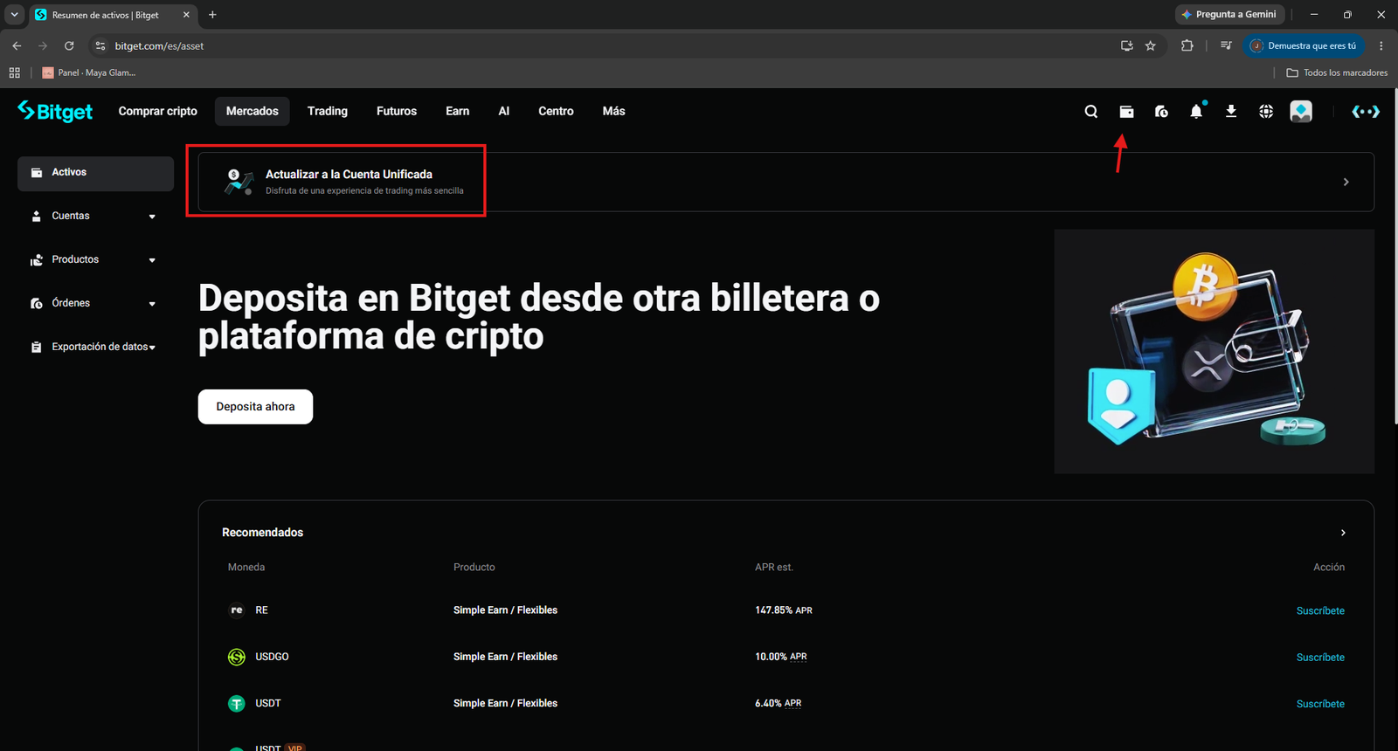This screenshot has height=751, width=1398.
Task: Open the unified account banner chevron
Action: [x=1346, y=182]
